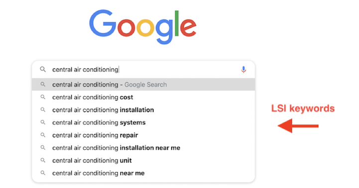Viewport: 359px width, 188px height.
Task: Click the Google logo
Action: point(142,27)
